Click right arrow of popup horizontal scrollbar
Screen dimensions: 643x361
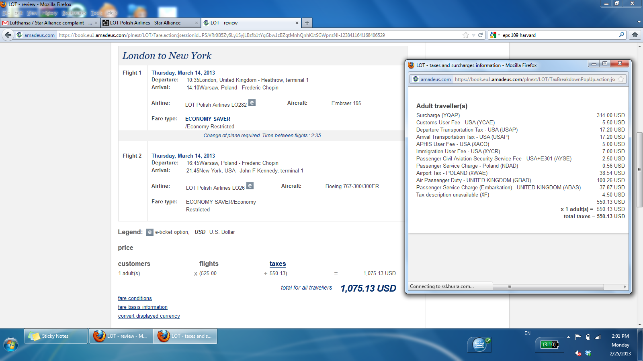coord(625,287)
